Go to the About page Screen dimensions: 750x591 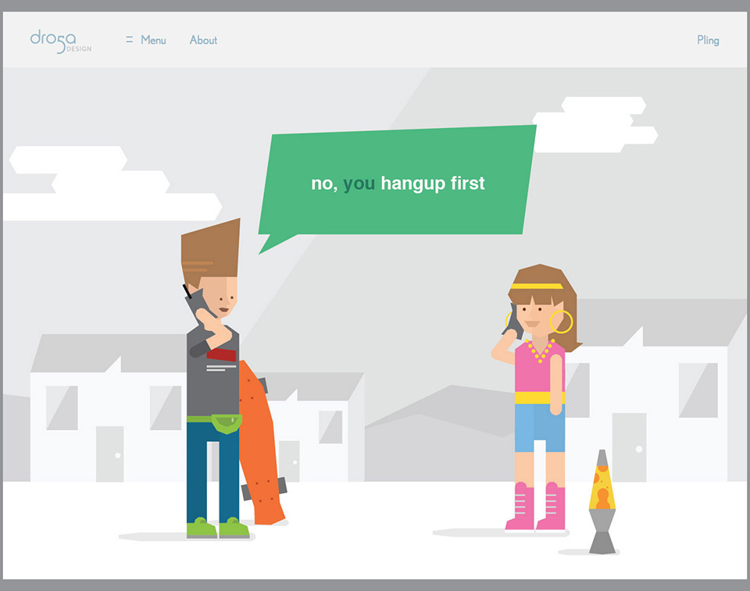pos(203,40)
